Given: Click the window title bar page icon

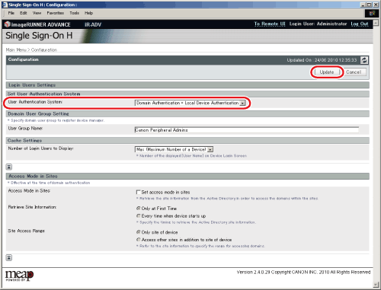Looking at the screenshot, I should point(5,5).
